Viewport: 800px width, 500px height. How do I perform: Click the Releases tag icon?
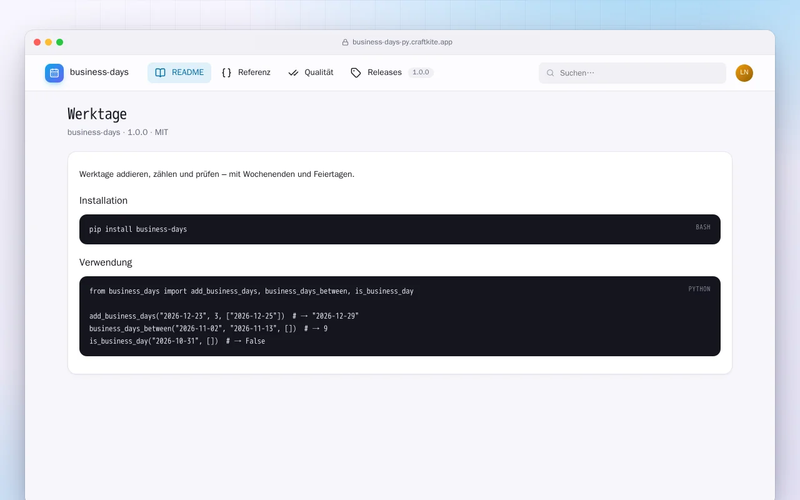tap(356, 72)
